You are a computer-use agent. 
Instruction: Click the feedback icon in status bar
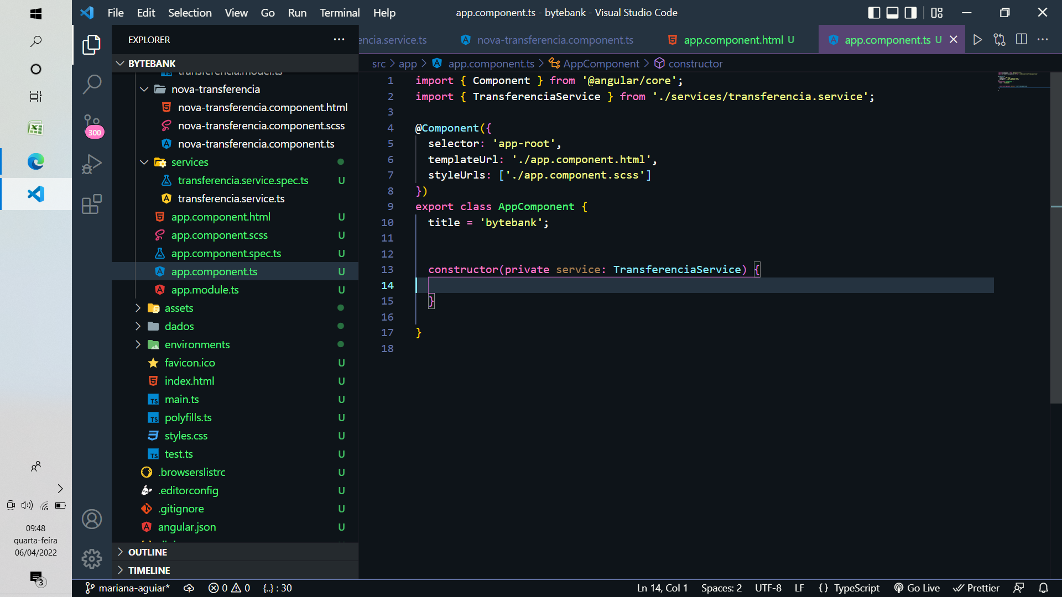pyautogui.click(x=1018, y=588)
